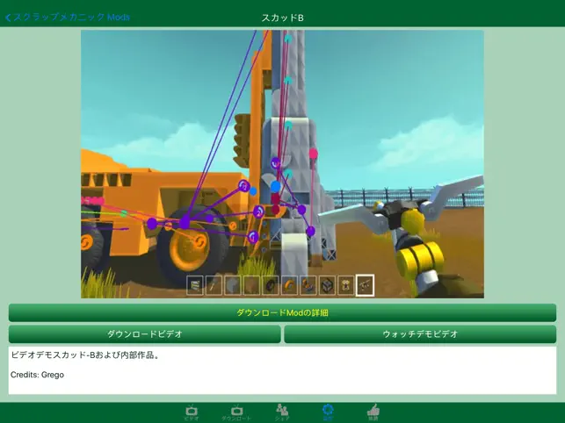Screen dimensions: 565x423
Task: Go back to スクラップメカニック Mods list
Action: coord(68,17)
